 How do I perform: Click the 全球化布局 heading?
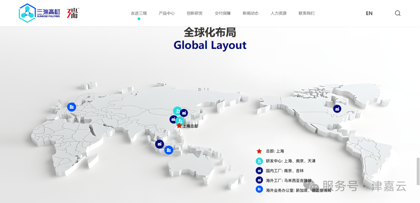(x=210, y=33)
